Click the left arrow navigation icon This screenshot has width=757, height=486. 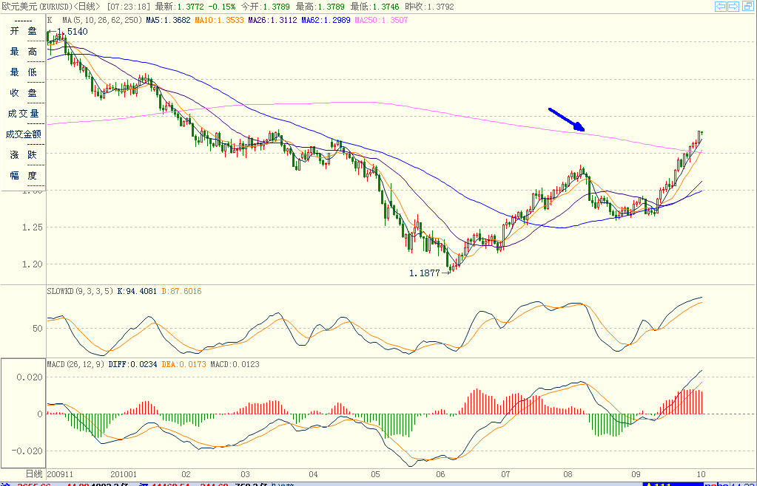pos(721,6)
